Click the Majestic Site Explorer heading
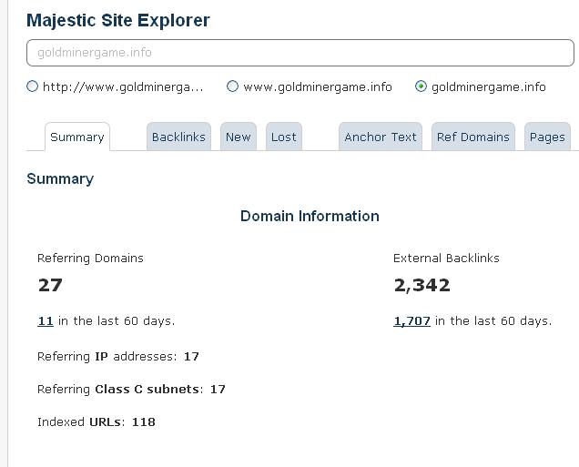This screenshot has height=467, width=579. click(x=118, y=20)
